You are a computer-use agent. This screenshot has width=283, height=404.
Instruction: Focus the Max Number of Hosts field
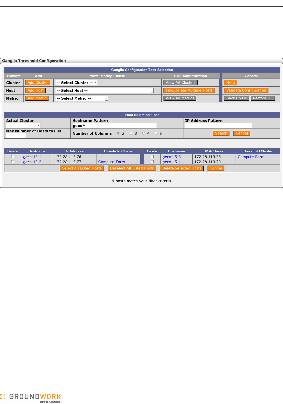click(x=16, y=136)
